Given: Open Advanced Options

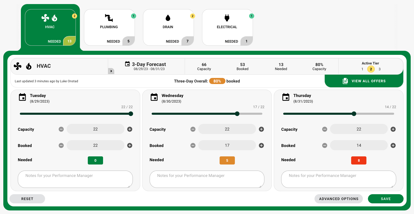Looking at the screenshot, I should click(339, 199).
